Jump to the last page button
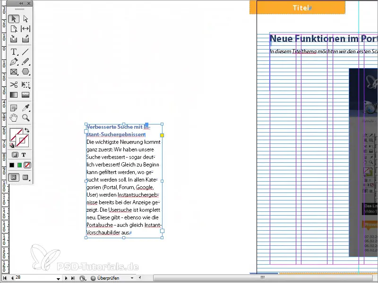378x283 pixels. click(x=73, y=278)
